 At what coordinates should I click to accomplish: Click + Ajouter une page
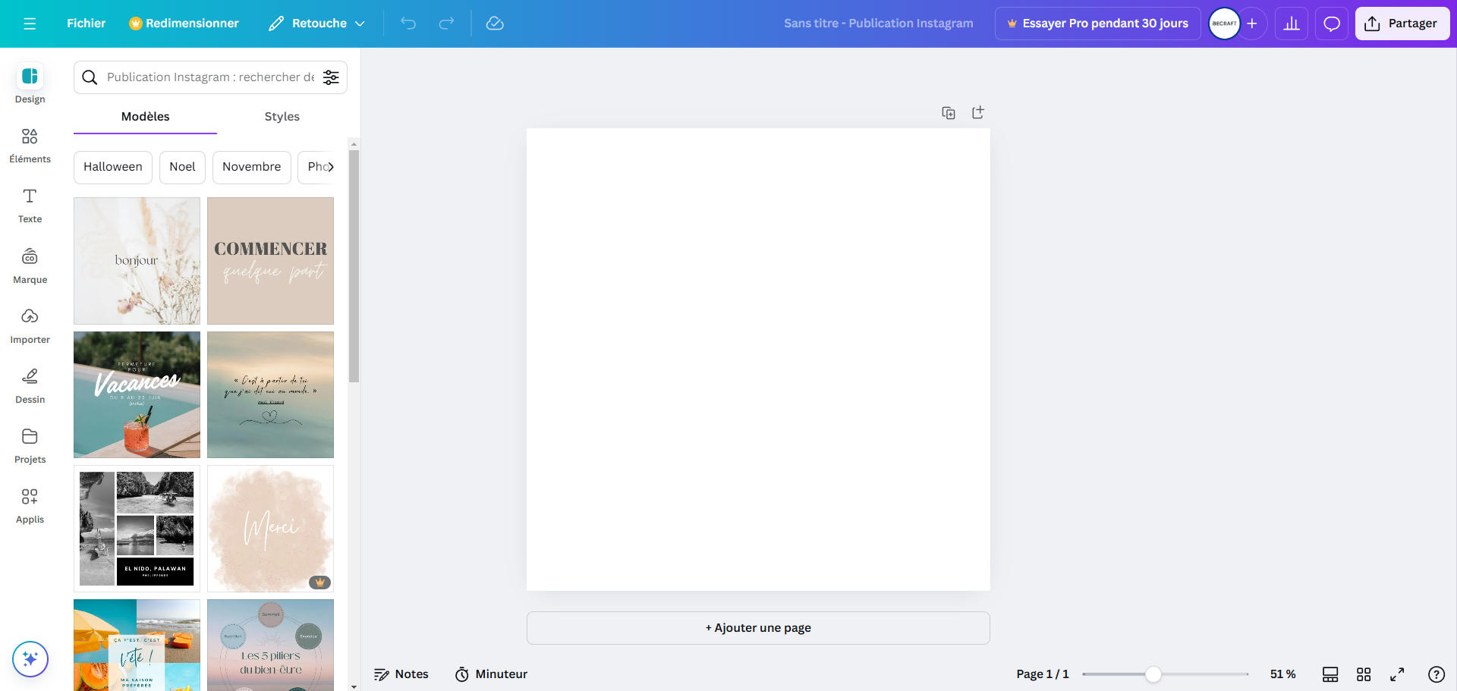[x=758, y=628]
